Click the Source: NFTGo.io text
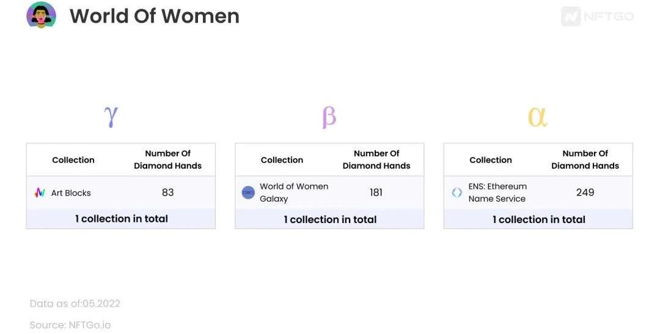The width and height of the screenshot is (660, 334). click(70, 325)
